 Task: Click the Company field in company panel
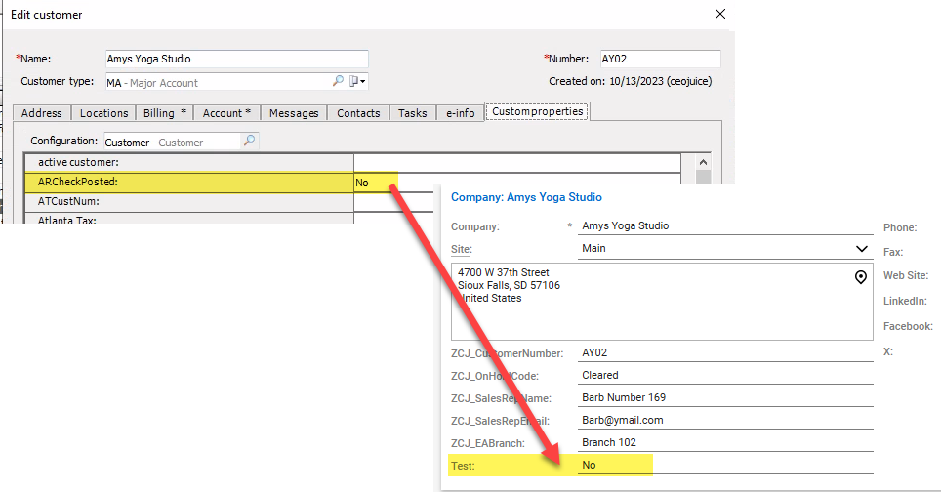(725, 226)
